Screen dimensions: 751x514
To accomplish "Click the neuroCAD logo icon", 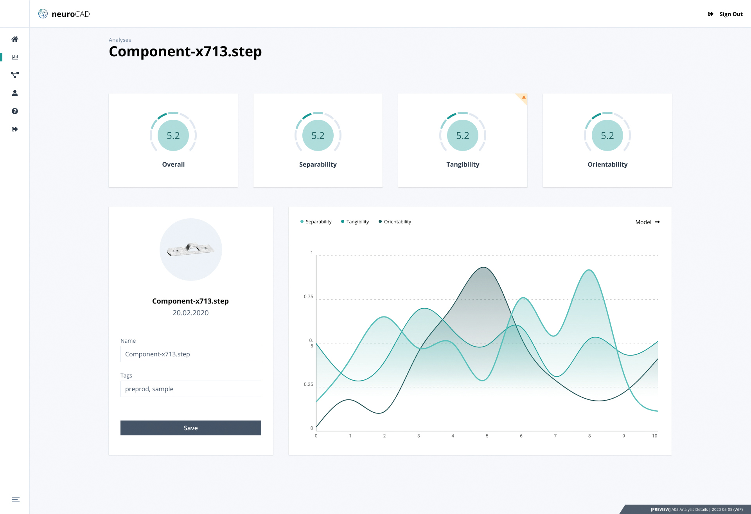I will point(43,14).
